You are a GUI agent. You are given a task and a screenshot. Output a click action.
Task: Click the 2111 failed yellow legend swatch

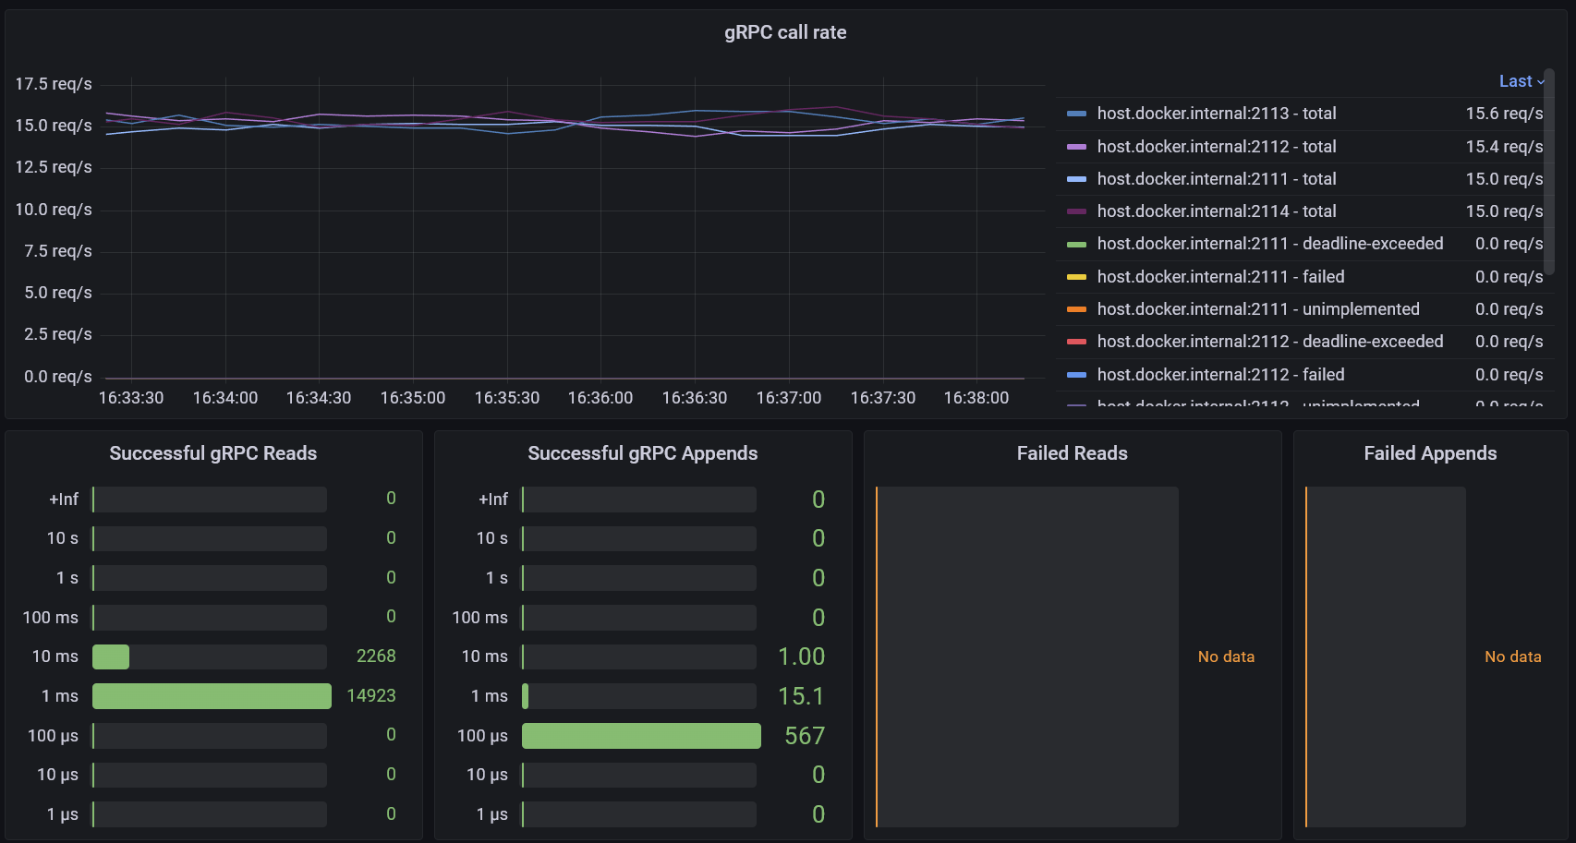click(1076, 277)
